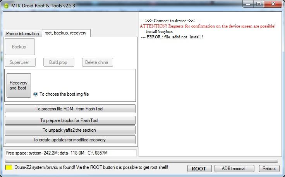Close the MTK Droid Root & Tools window
Viewport: 285px width, 177px height.
click(x=273, y=4)
